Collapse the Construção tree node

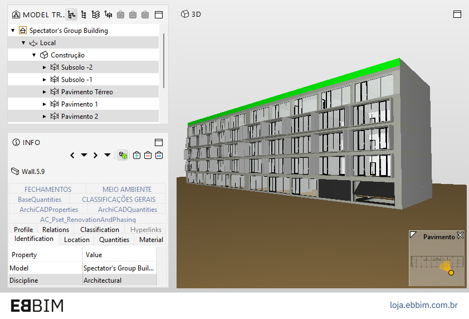click(34, 55)
